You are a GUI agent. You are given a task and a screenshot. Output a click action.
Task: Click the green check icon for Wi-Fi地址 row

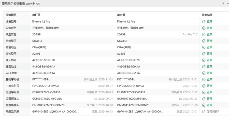tap(204, 73)
